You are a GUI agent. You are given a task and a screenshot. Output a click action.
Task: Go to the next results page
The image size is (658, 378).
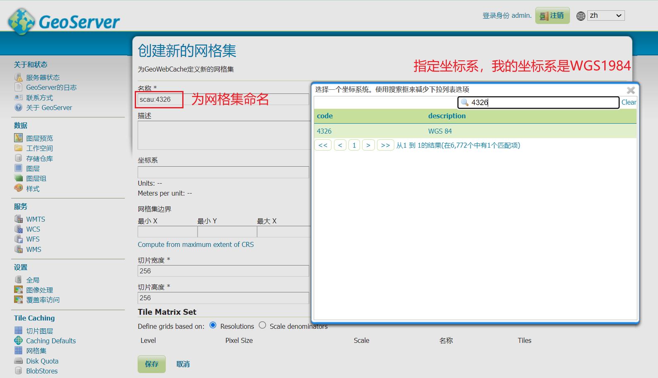coord(368,145)
